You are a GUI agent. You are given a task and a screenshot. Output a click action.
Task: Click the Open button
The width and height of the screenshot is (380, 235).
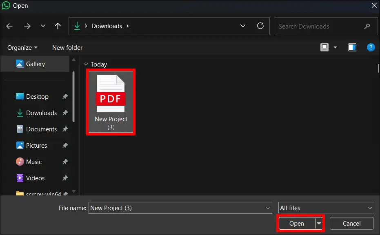coord(297,223)
